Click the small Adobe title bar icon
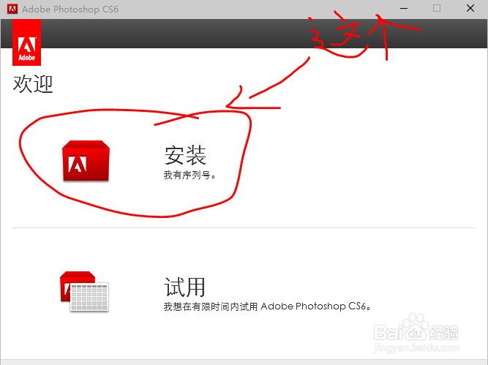Image resolution: width=488 pixels, height=365 pixels. tap(12, 9)
